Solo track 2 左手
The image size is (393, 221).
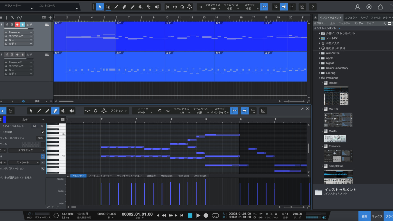click(12, 54)
